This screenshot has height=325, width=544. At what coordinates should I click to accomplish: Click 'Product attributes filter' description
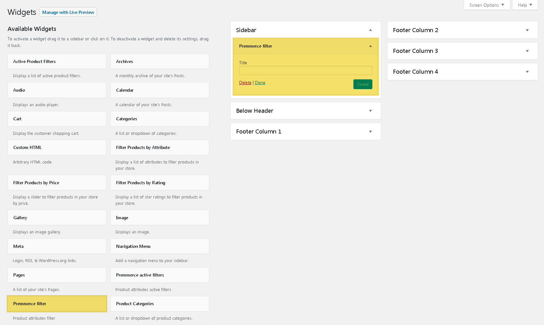tap(34, 318)
